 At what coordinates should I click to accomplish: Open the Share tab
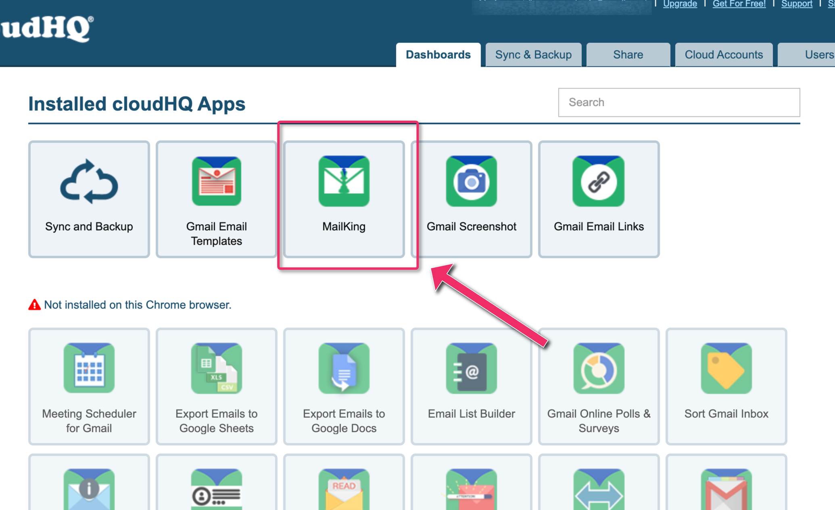[x=628, y=55]
